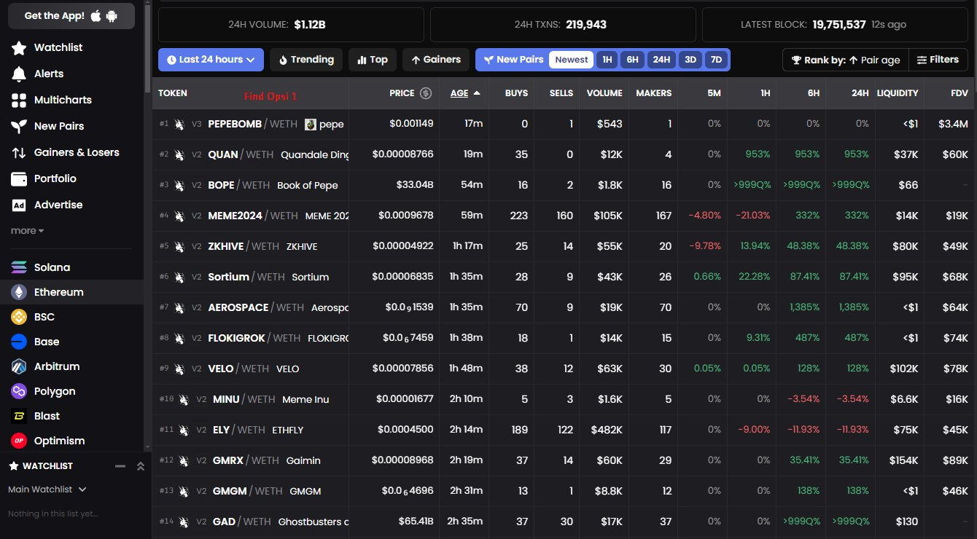Sort by VOLUME column header
Viewport: 977px width, 539px height.
click(604, 93)
